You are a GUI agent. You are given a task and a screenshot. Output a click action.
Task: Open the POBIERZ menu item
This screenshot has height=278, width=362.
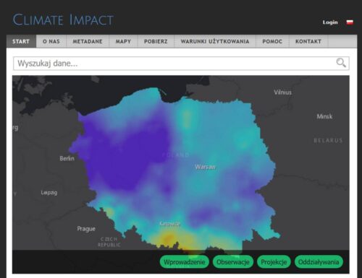pos(156,41)
